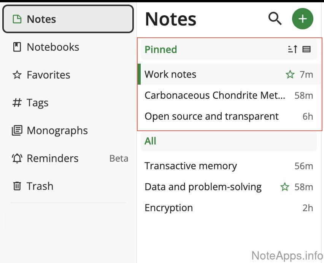The width and height of the screenshot is (324, 263).
Task: Open Monographs in the sidebar
Action: 57,130
